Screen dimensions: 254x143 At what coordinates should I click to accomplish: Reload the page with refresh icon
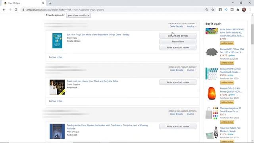(16, 10)
